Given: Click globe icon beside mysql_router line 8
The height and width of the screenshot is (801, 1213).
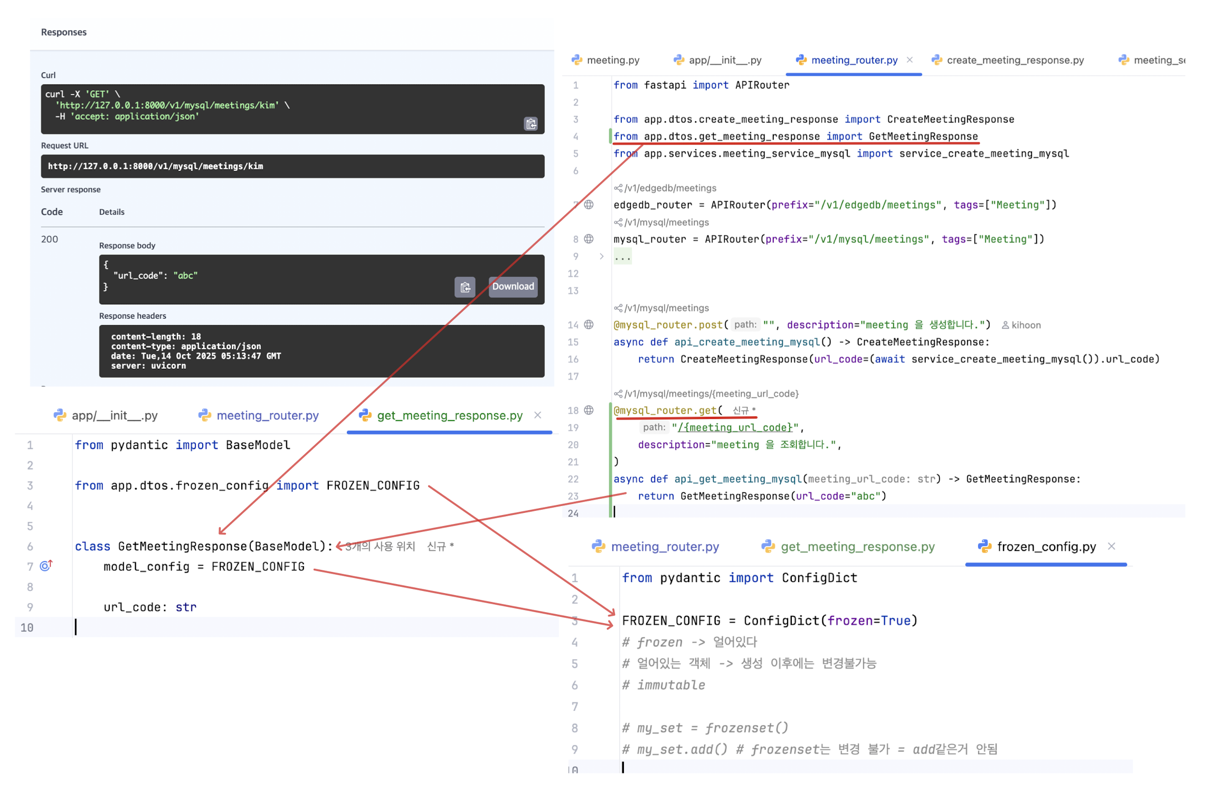Looking at the screenshot, I should coord(589,239).
